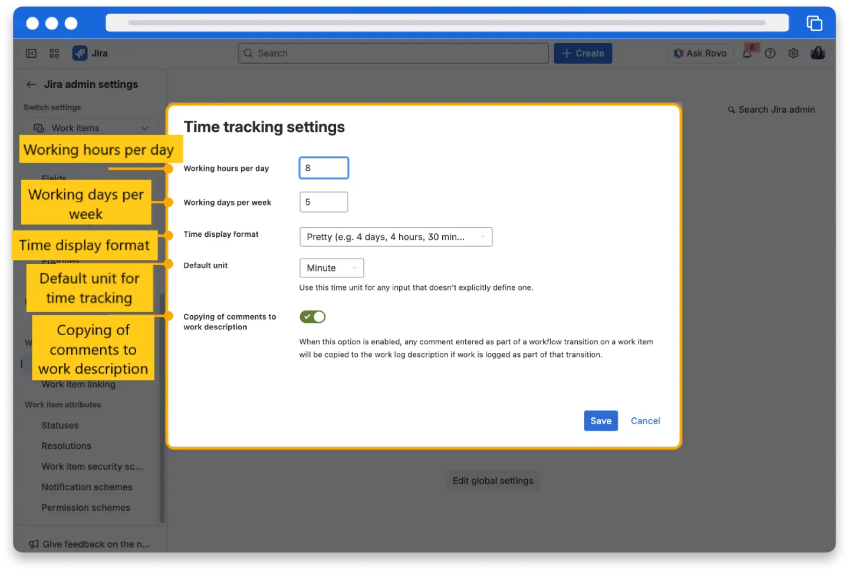Image resolution: width=849 pixels, height=572 pixels.
Task: Click the Save button
Action: 601,421
